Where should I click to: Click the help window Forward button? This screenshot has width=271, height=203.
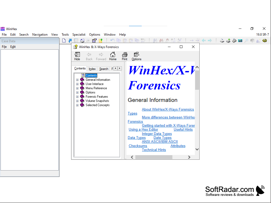[101, 56]
